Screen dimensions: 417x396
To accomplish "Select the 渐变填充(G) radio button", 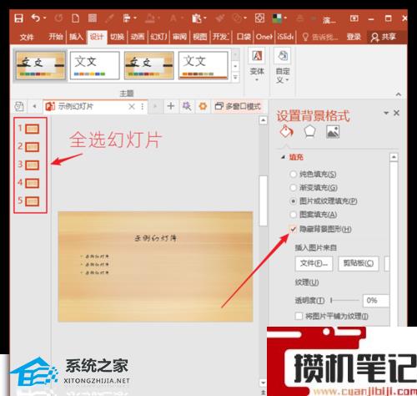I will [293, 188].
